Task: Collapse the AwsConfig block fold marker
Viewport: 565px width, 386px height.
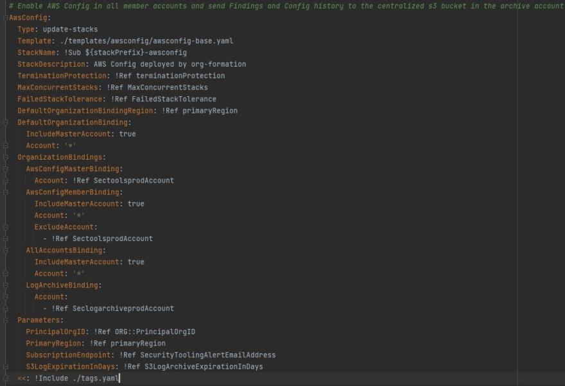Action: point(4,18)
